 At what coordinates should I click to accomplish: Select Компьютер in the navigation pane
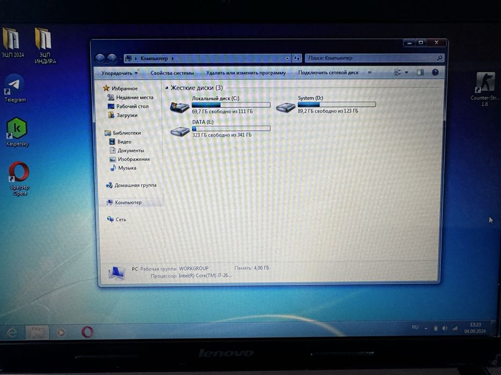(124, 202)
